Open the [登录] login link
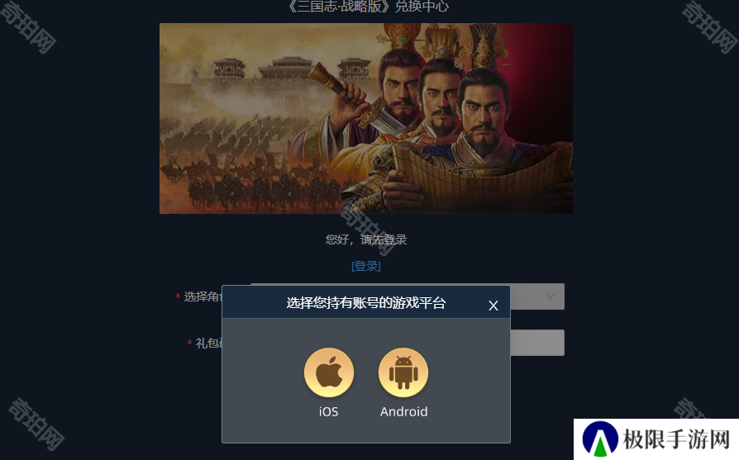Screen dimensions: 739x460 pos(366,266)
